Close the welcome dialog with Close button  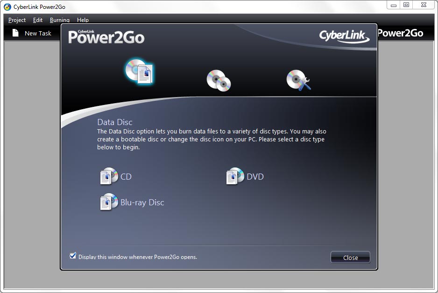[350, 257]
